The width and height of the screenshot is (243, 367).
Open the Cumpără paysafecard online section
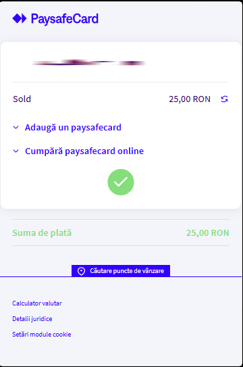click(x=84, y=151)
